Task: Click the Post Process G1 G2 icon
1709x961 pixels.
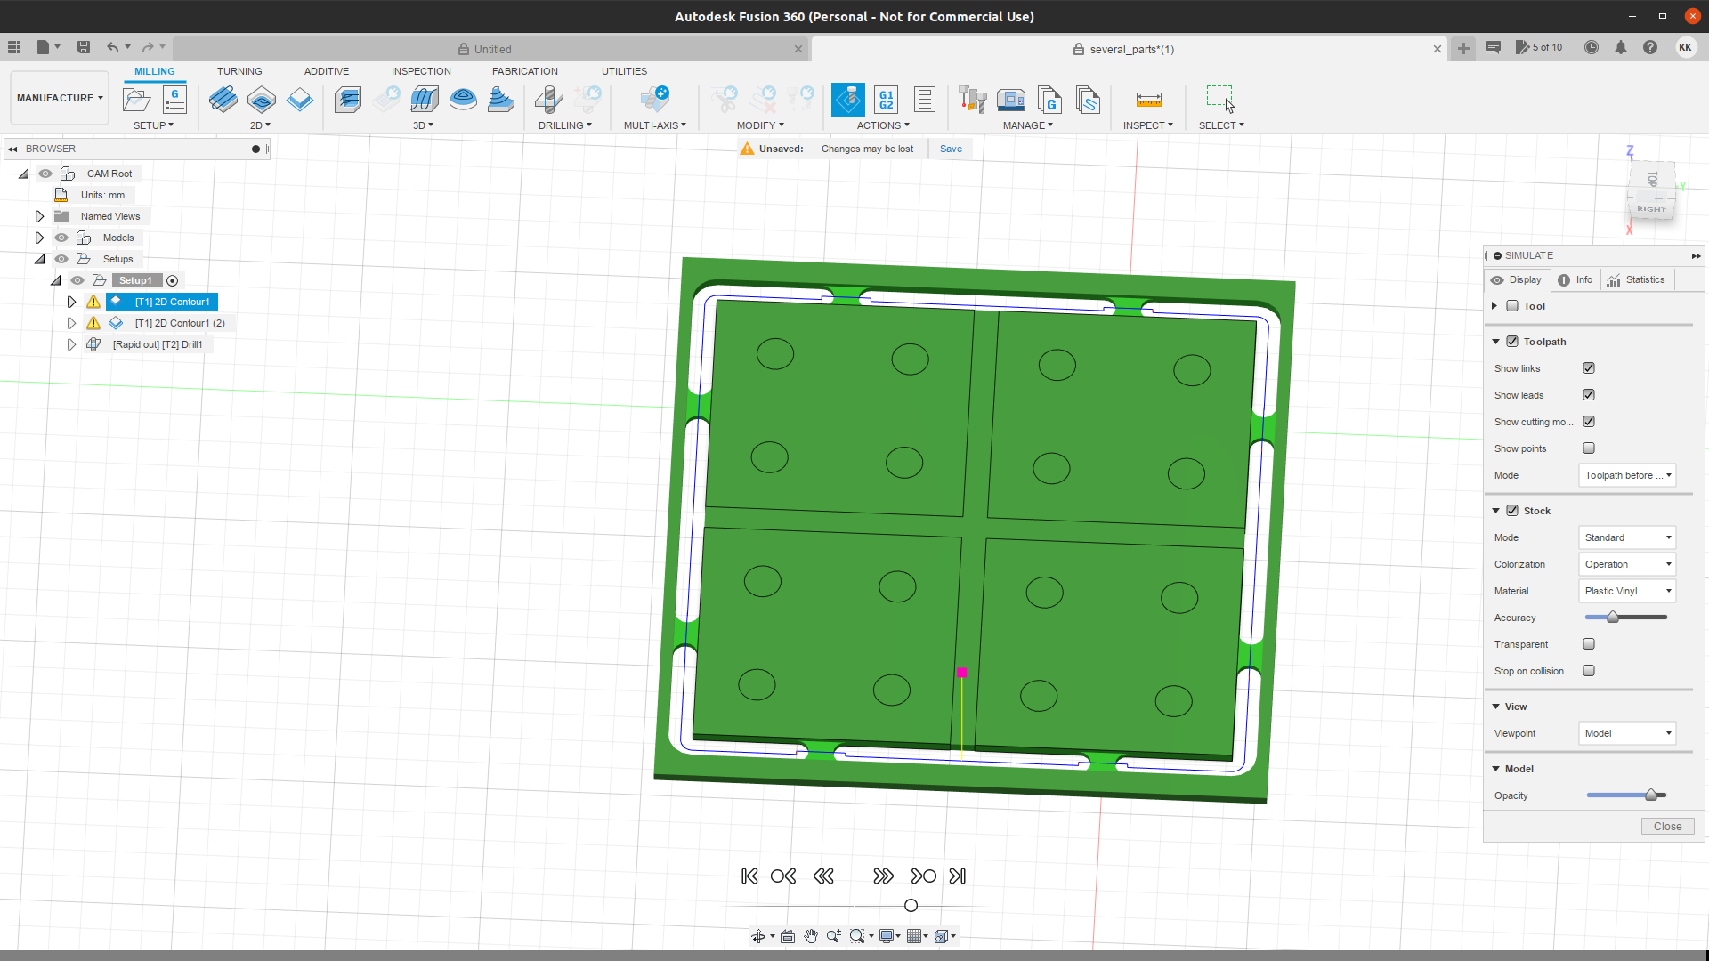Action: coord(886,100)
